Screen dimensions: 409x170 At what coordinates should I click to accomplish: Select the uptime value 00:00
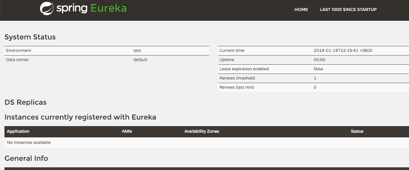(319, 60)
